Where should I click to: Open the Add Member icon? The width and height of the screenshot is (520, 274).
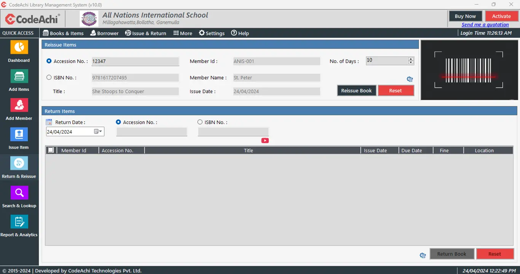pyautogui.click(x=19, y=105)
